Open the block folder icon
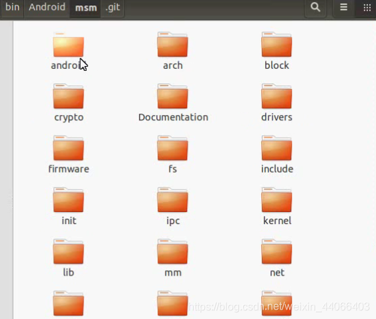This screenshot has width=376, height=319. [276, 44]
